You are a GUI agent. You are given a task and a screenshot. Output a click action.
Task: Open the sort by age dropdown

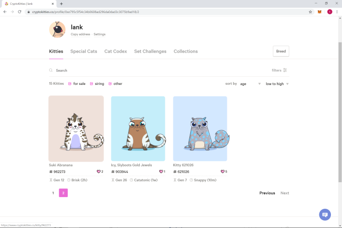pos(250,84)
